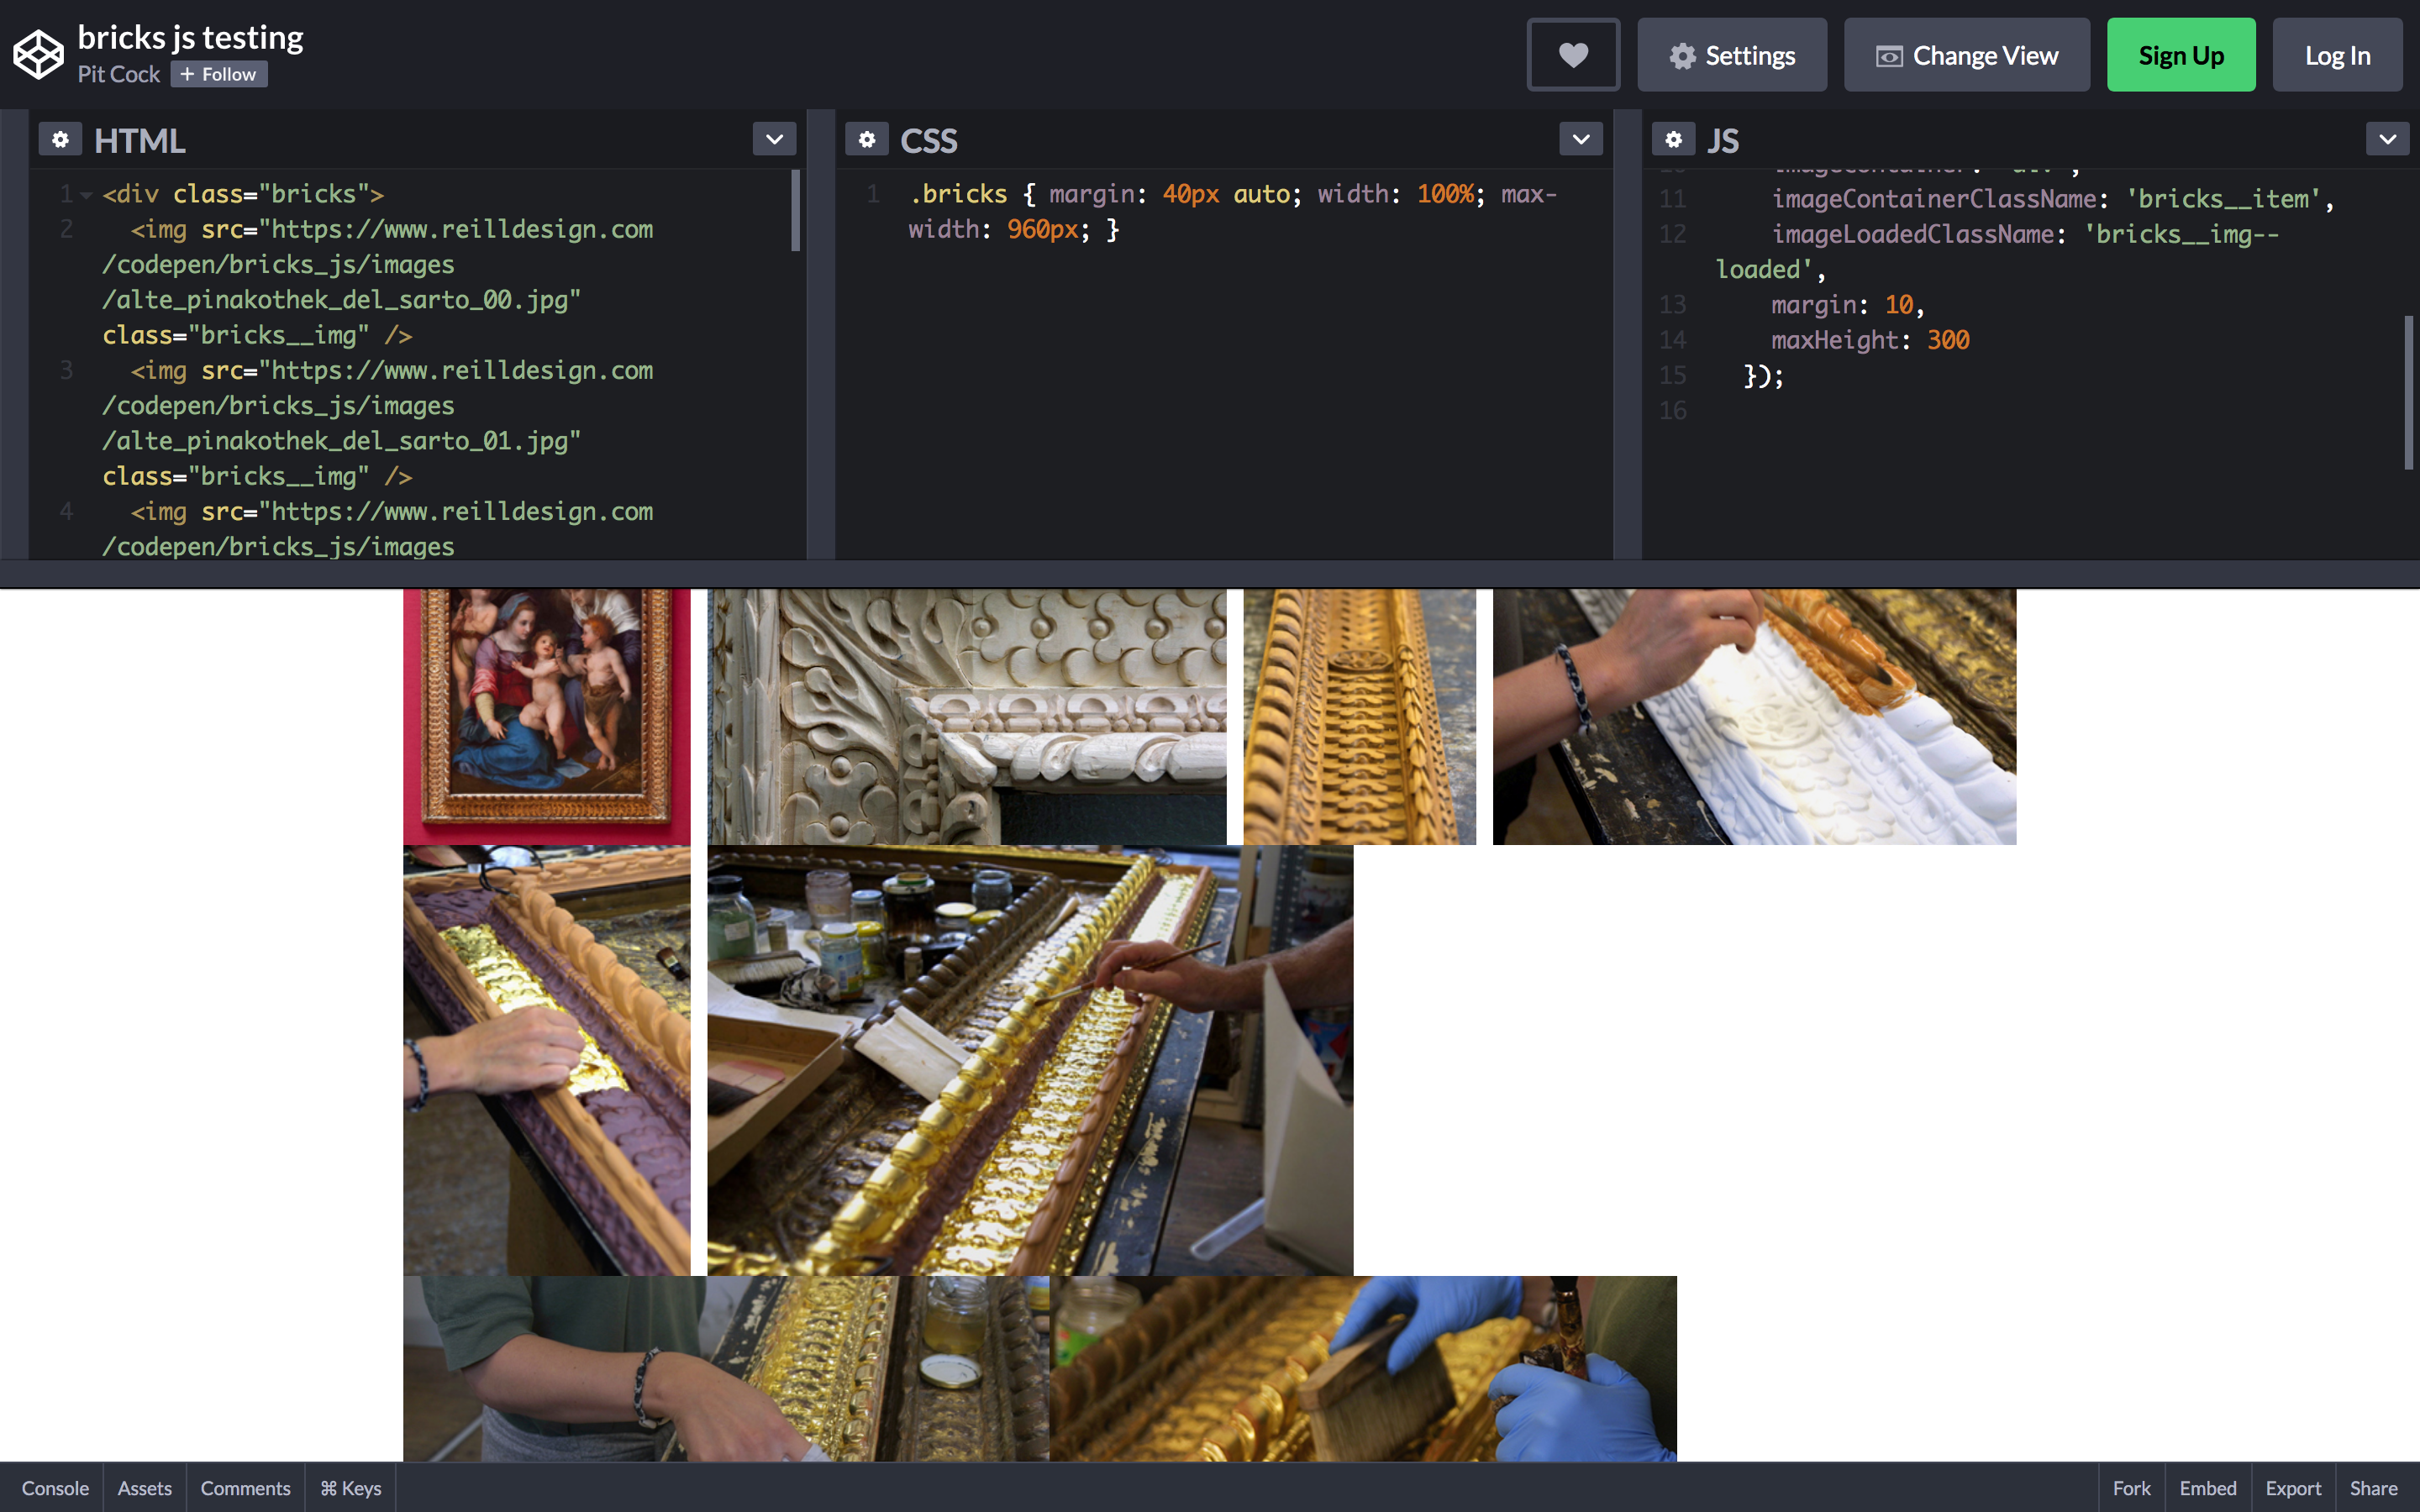Click the Pit Cock author link
2420x1512 pixels.
coord(118,75)
